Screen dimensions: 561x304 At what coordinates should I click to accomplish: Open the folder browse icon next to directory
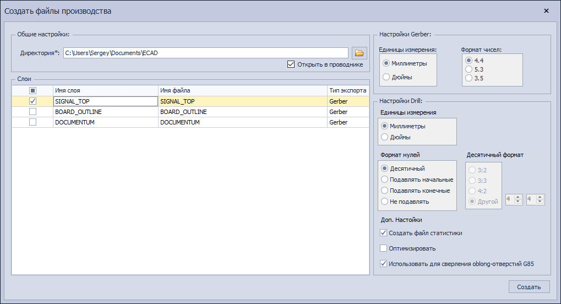[359, 53]
